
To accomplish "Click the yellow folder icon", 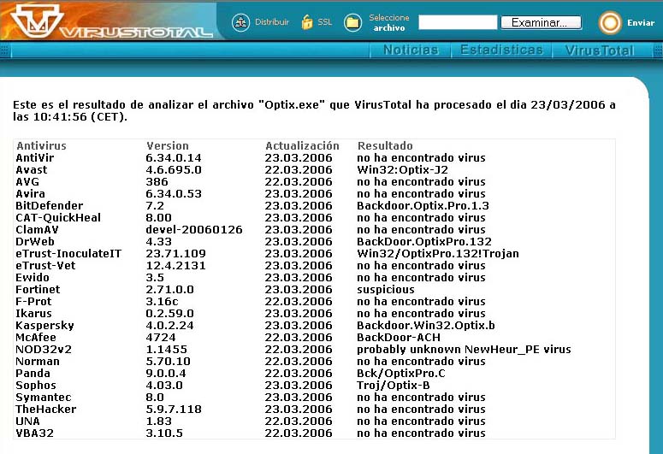I will (352, 22).
